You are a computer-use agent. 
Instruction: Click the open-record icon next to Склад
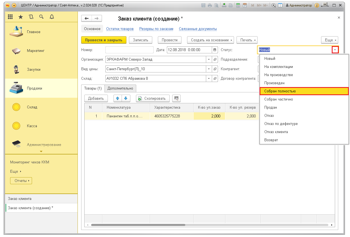click(x=215, y=79)
